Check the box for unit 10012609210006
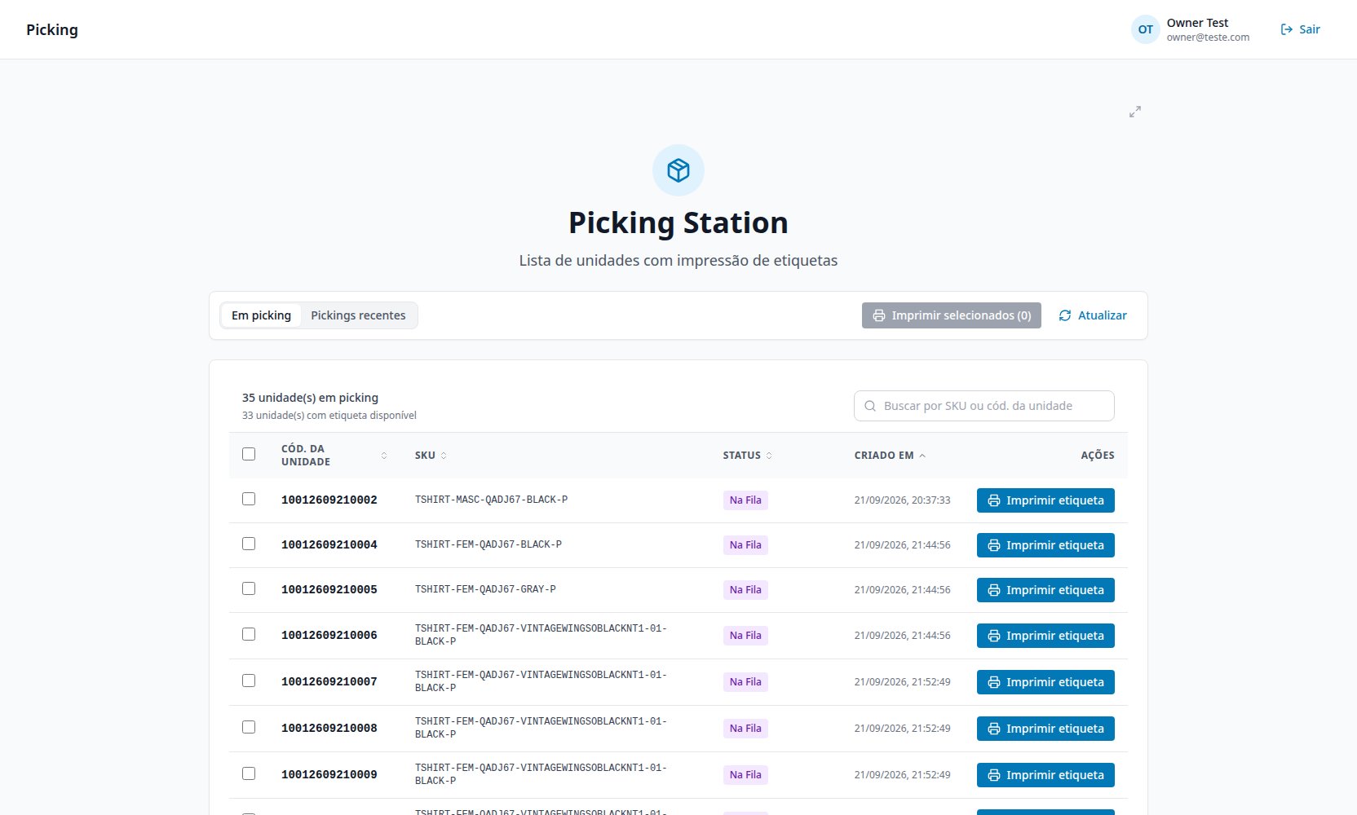Viewport: 1357px width, 815px height. click(249, 634)
